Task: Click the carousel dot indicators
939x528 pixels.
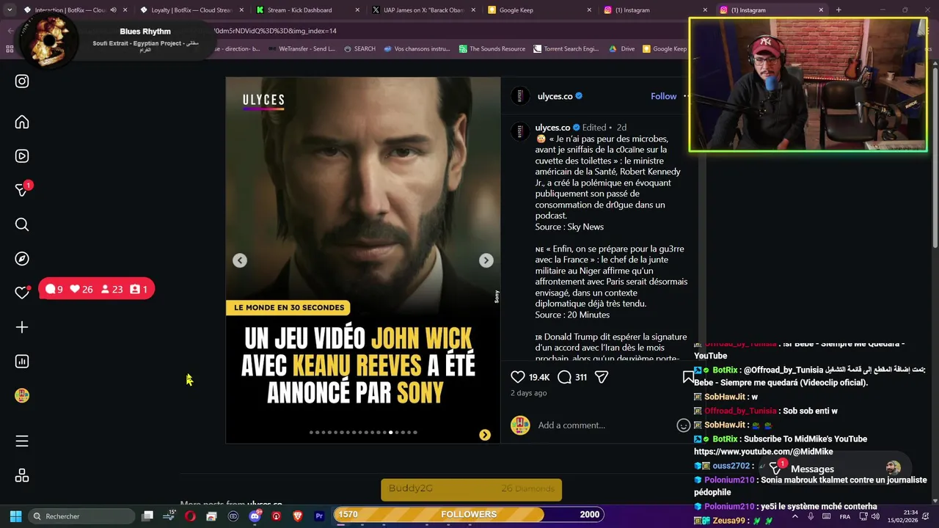Action: click(363, 433)
